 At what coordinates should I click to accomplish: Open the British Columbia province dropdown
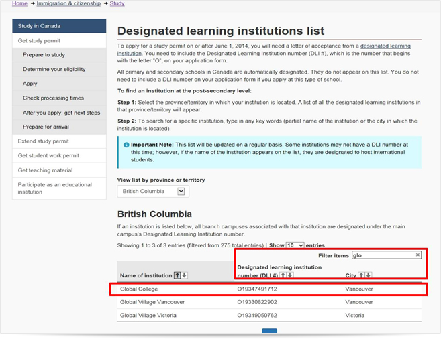(153, 192)
